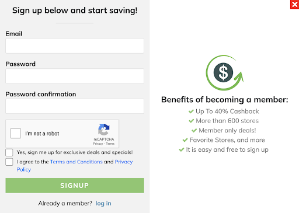
Task: Open reCAPTCHA Privacy link
Action: coord(98,144)
